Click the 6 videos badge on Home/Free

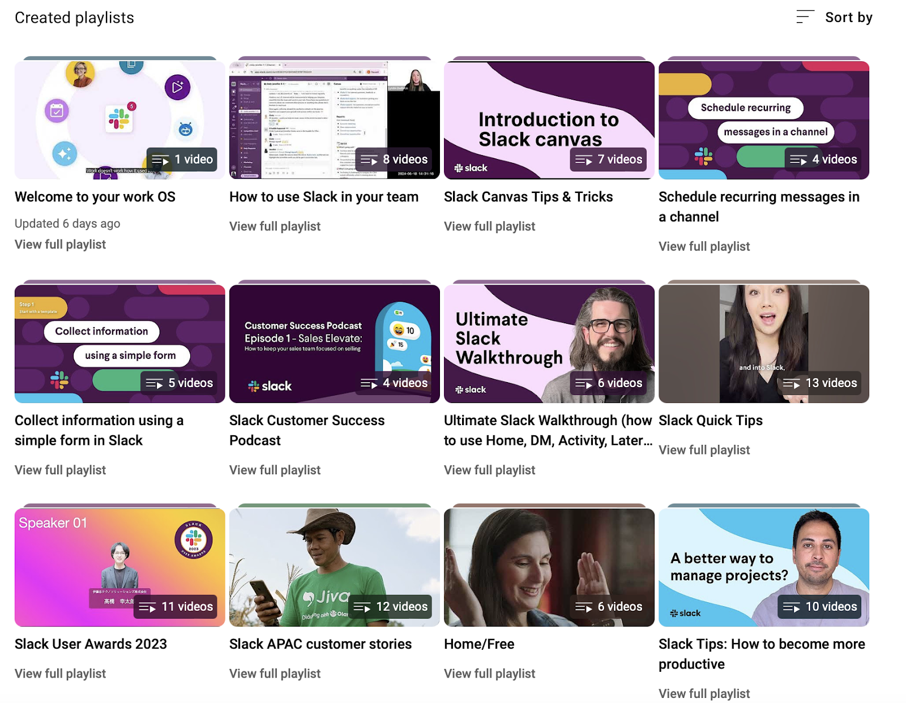tap(608, 607)
